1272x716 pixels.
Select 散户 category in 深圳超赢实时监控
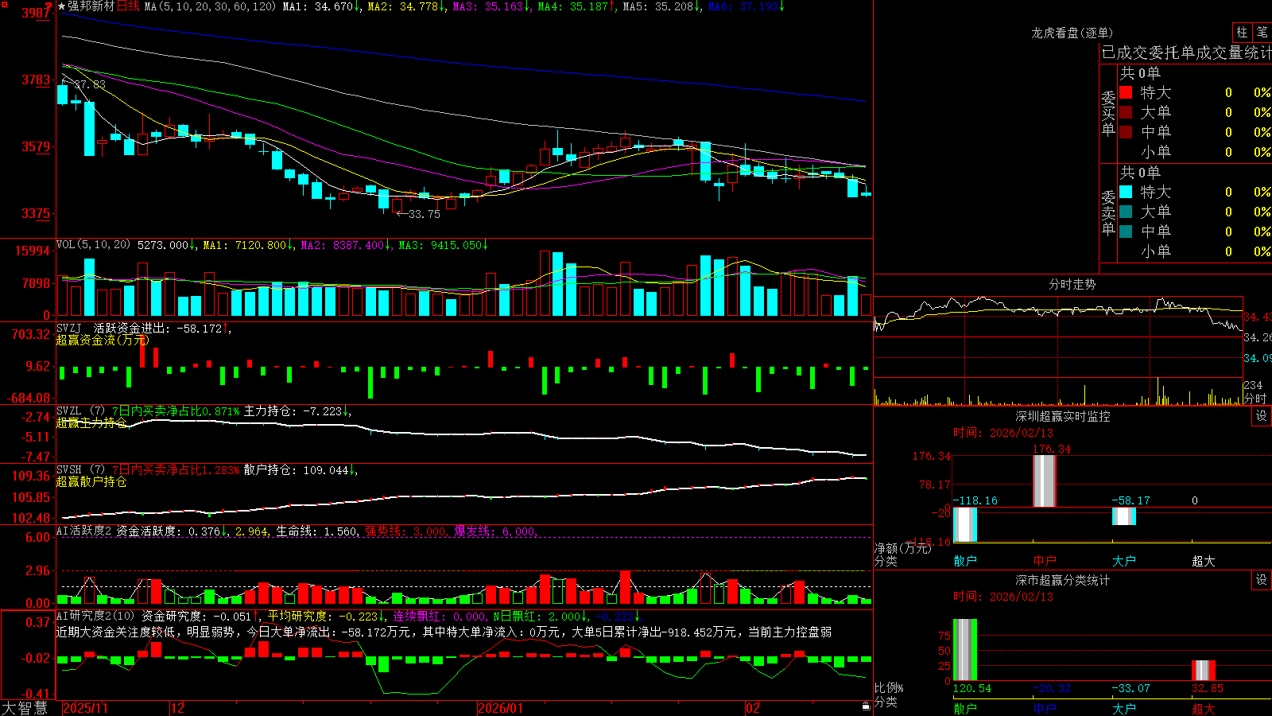point(965,561)
